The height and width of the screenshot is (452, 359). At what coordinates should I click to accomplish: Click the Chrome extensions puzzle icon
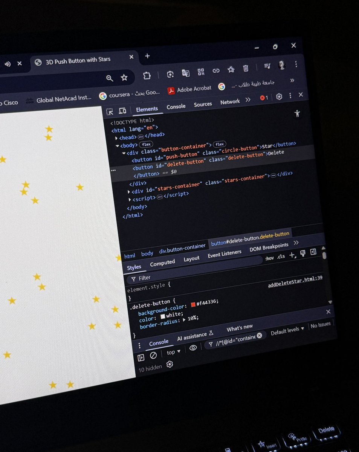point(147,76)
